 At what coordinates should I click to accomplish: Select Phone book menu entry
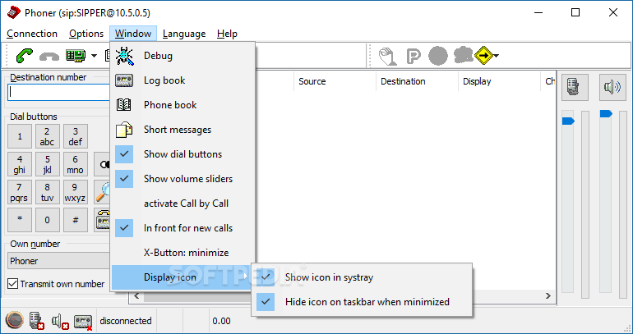pyautogui.click(x=183, y=105)
